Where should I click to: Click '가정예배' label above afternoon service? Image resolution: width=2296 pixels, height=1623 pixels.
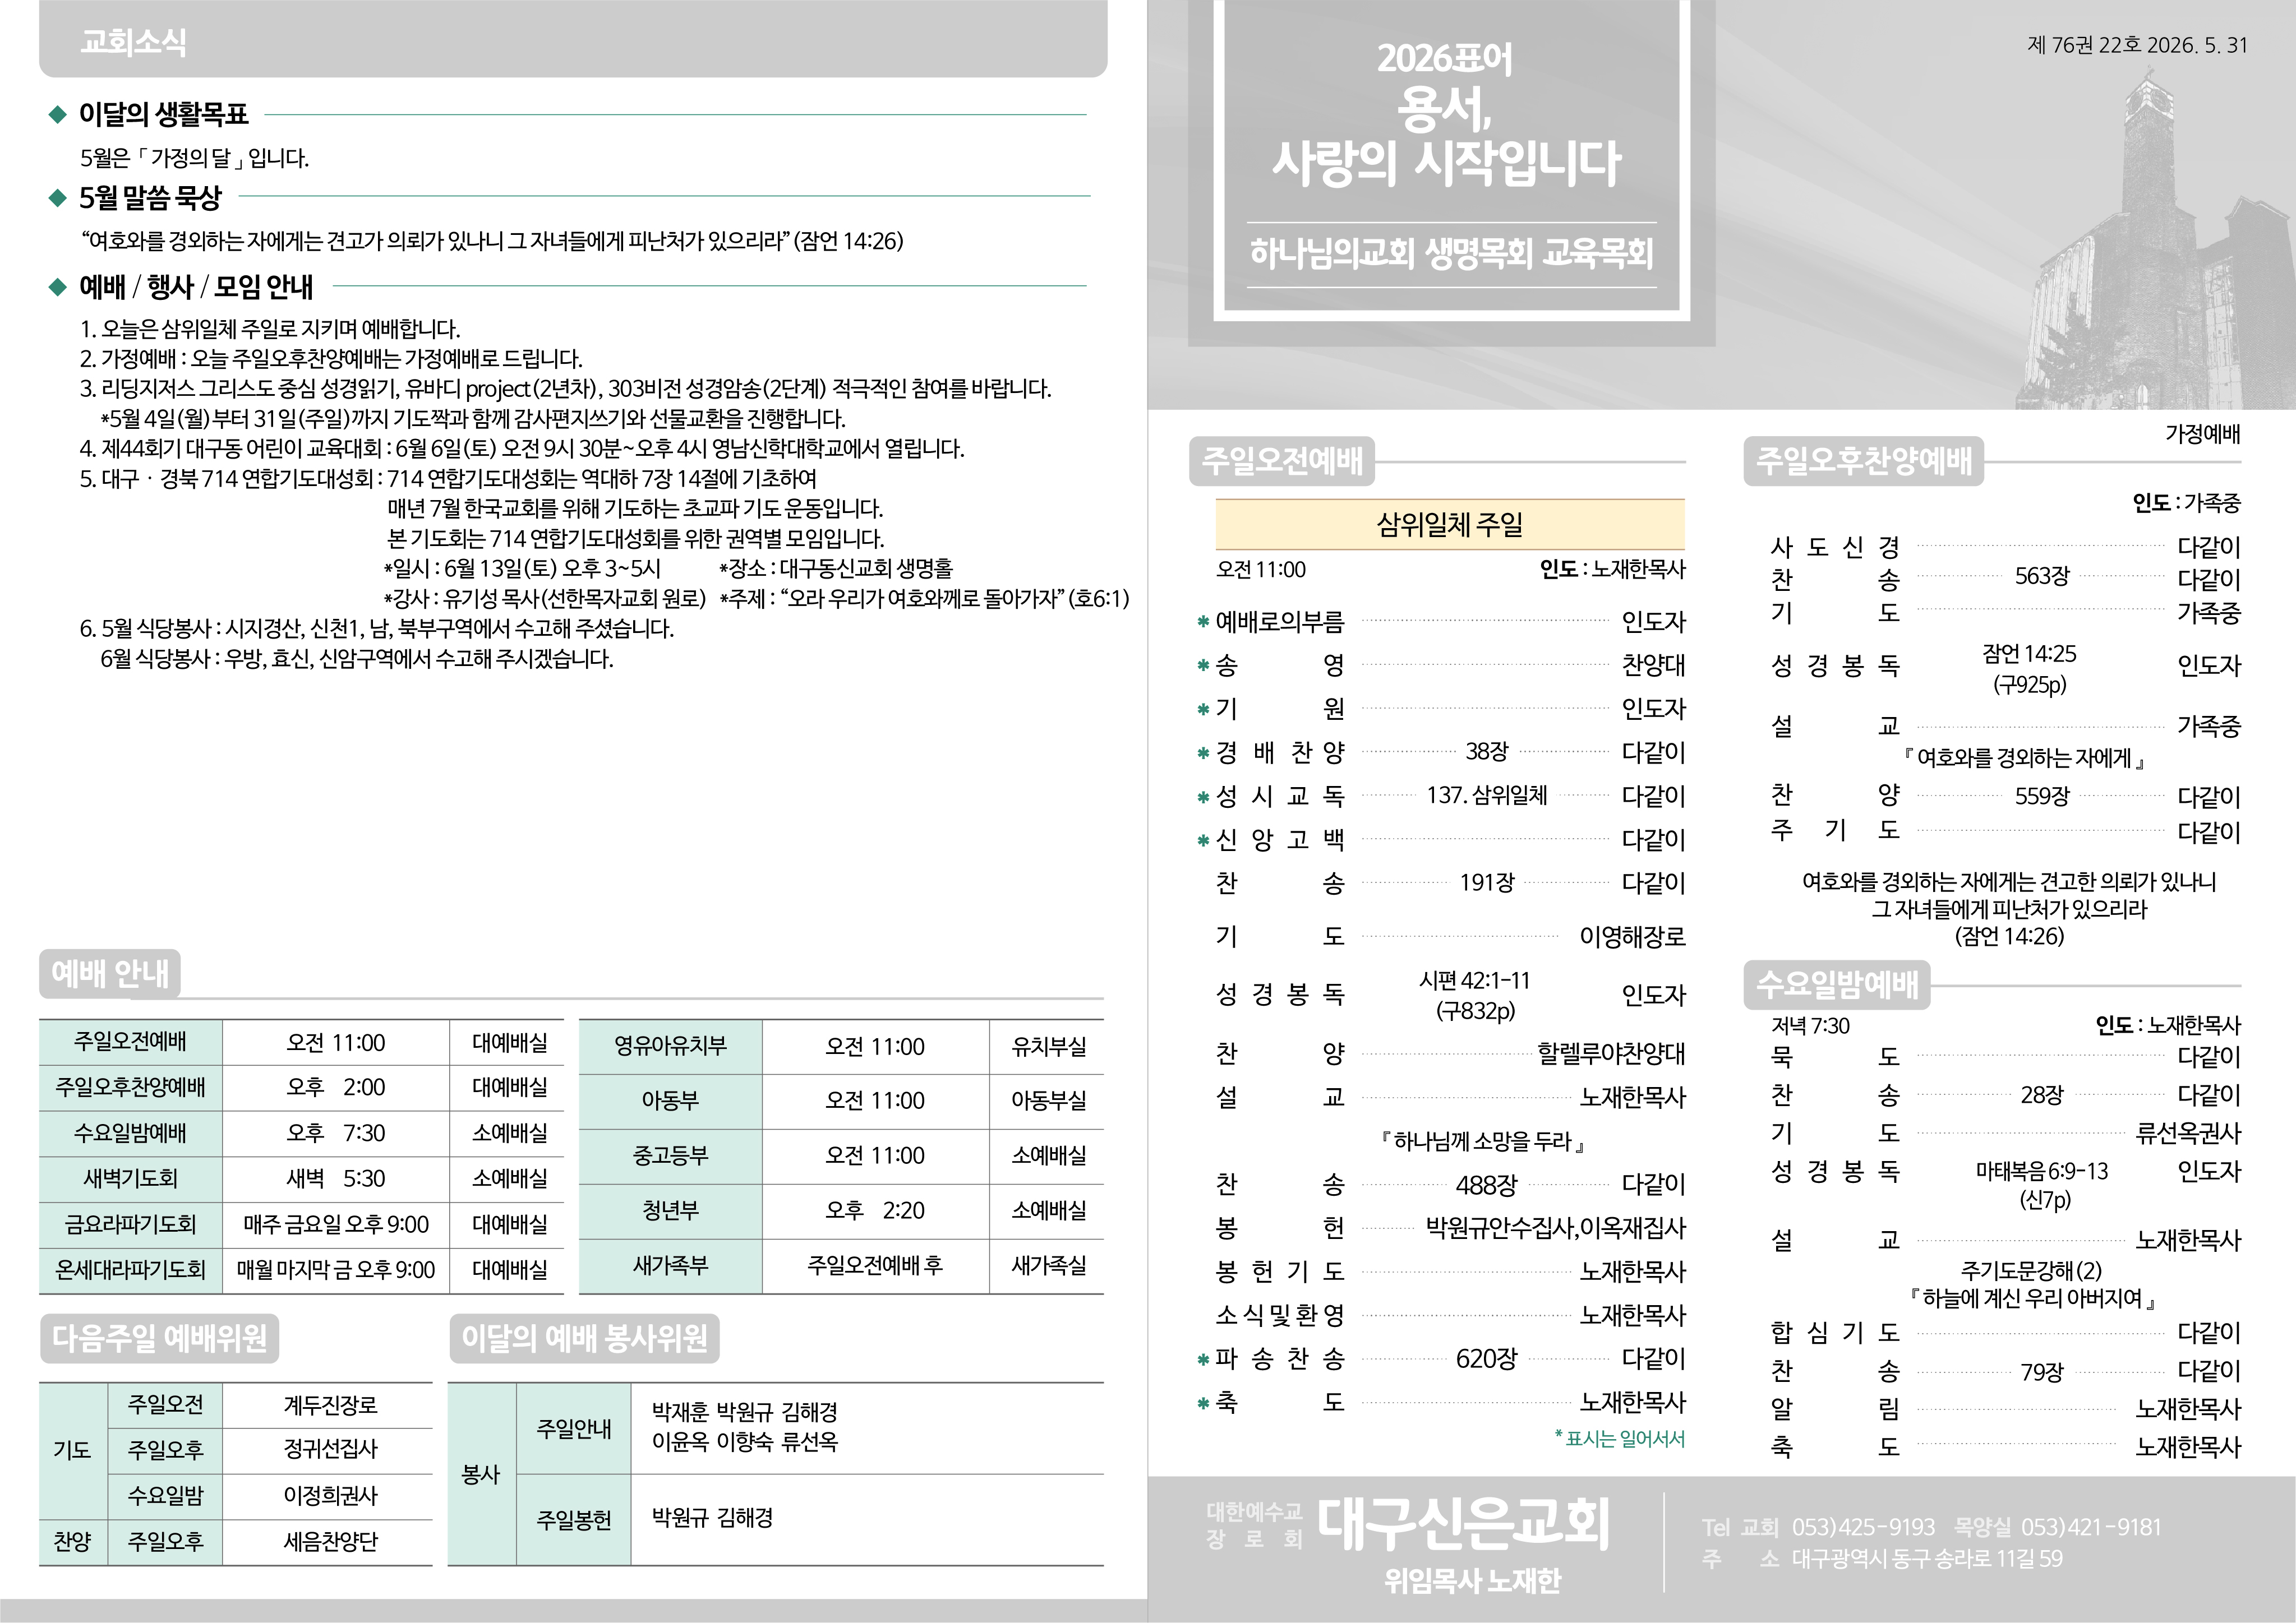(x=2203, y=434)
